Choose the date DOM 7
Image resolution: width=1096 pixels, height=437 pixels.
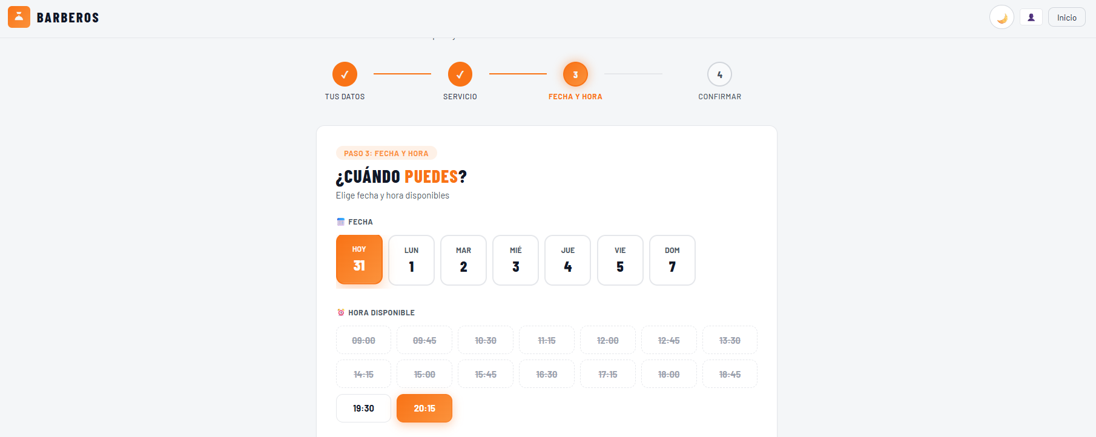[x=672, y=260]
